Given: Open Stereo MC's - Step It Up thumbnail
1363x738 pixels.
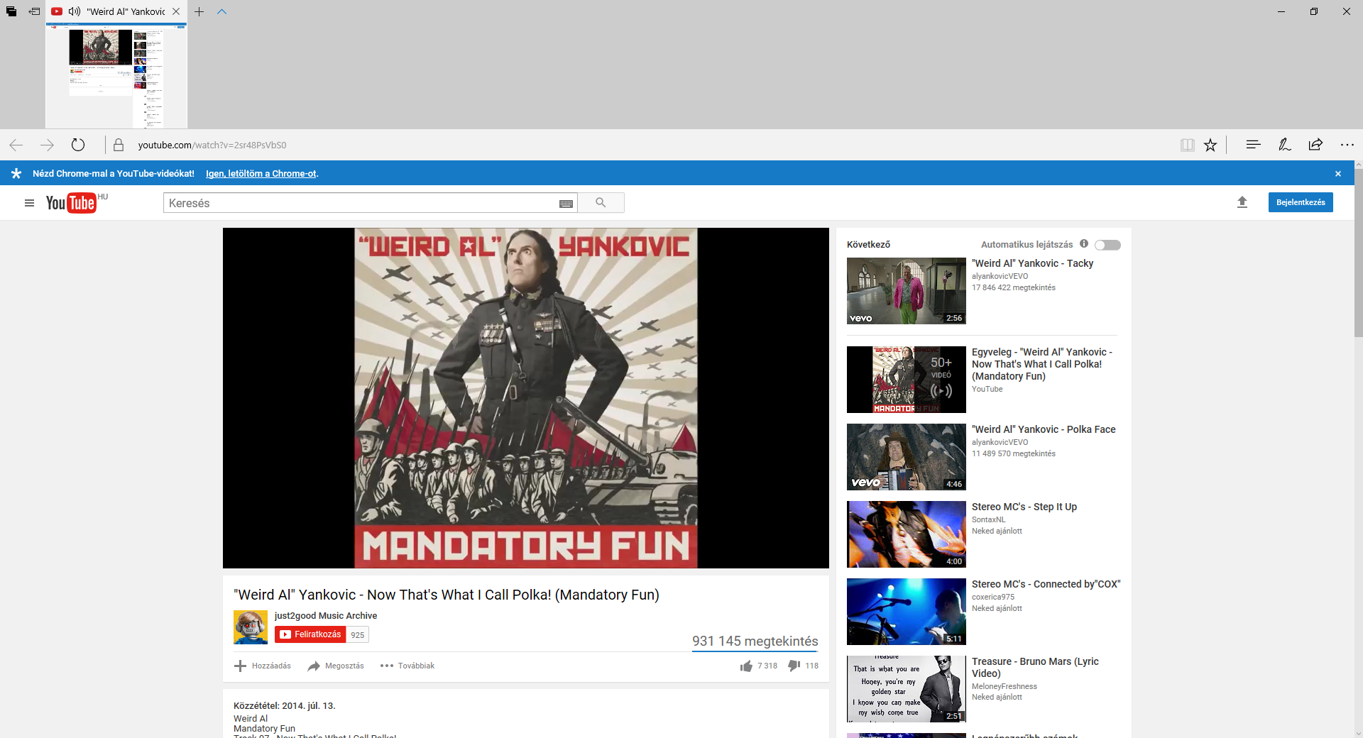Looking at the screenshot, I should pyautogui.click(x=907, y=534).
